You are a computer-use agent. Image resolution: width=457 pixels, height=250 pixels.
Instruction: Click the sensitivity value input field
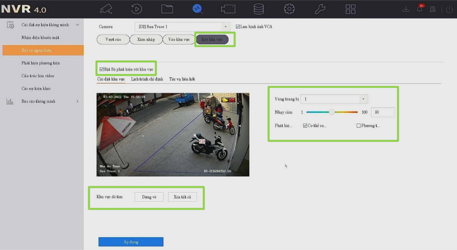(382, 112)
